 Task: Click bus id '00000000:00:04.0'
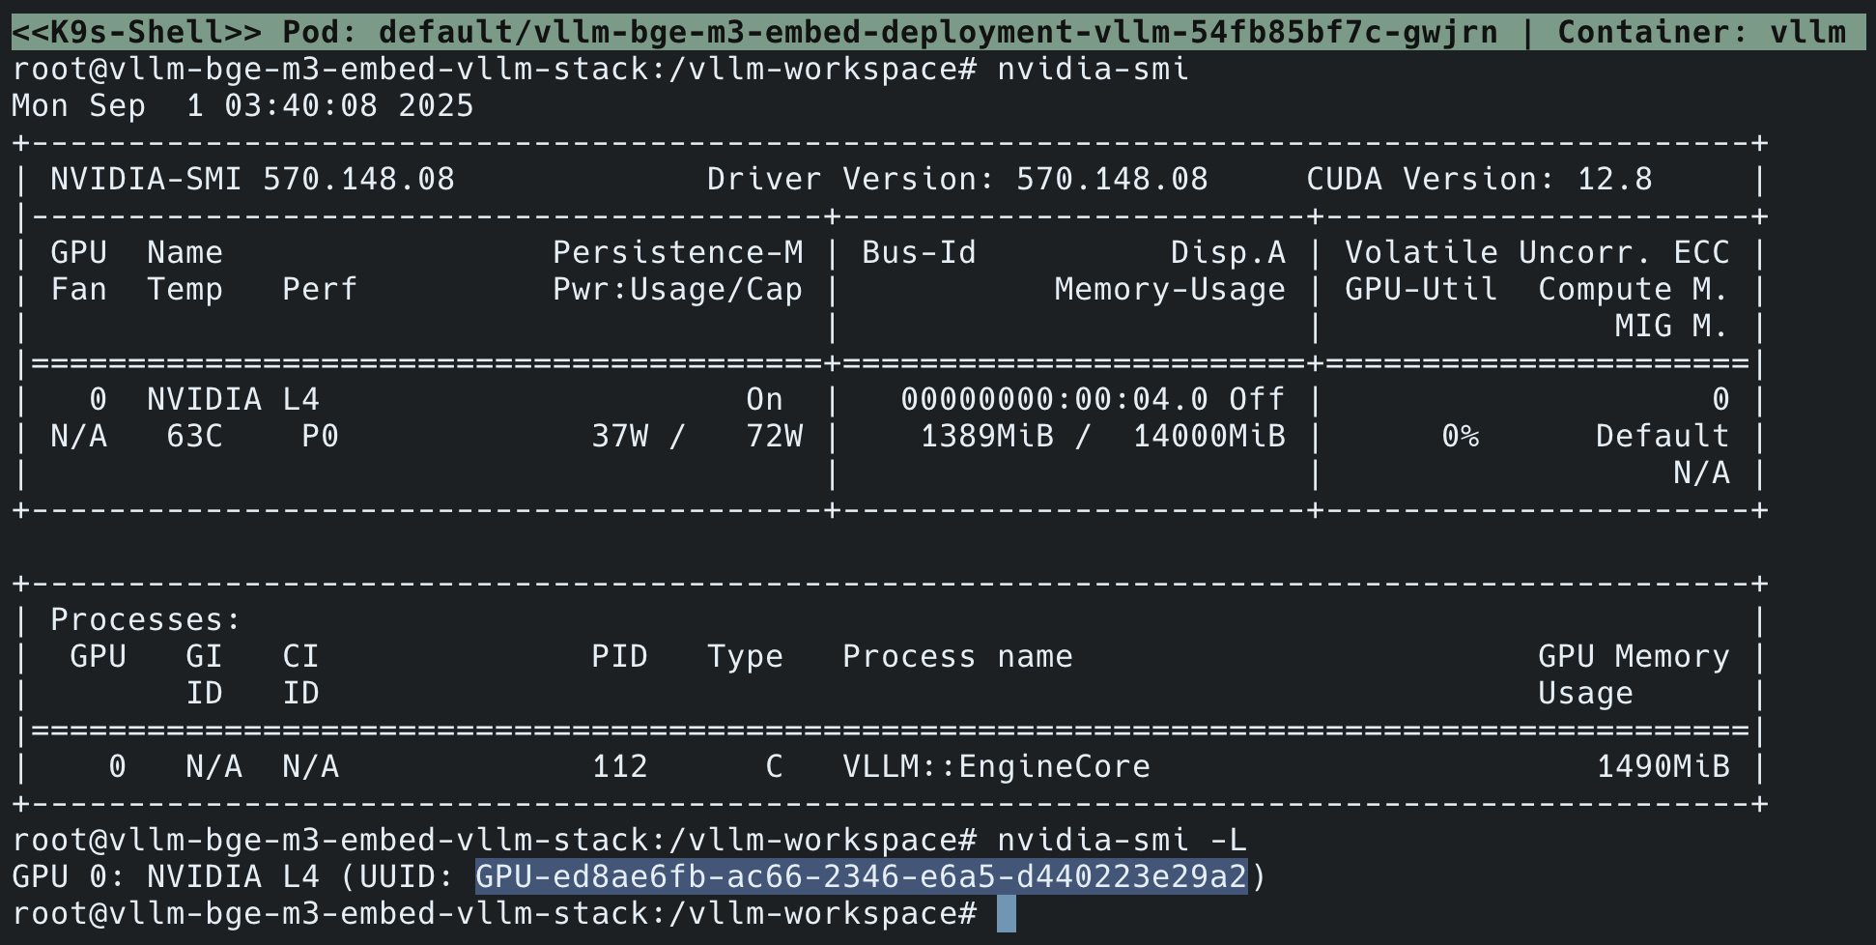coord(1054,400)
